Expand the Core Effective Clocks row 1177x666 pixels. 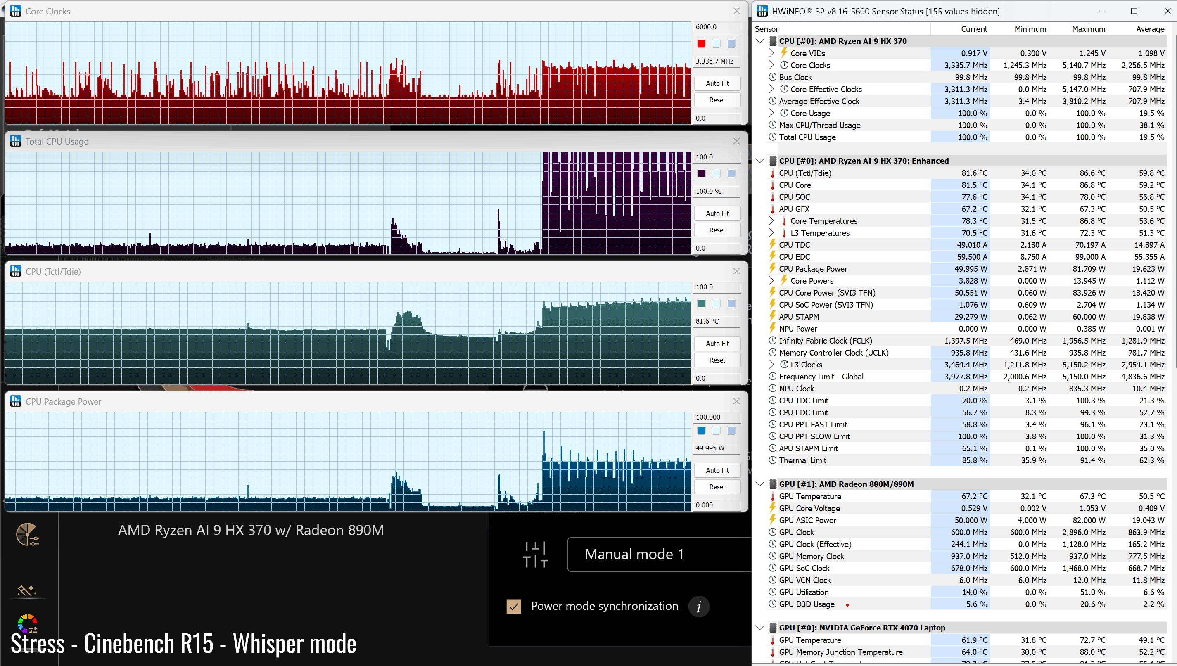(x=771, y=89)
